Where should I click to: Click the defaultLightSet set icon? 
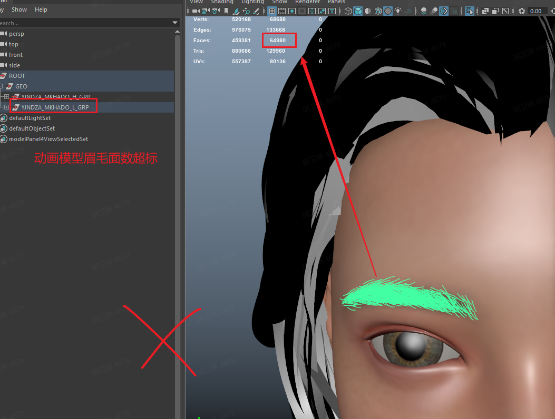click(x=4, y=118)
